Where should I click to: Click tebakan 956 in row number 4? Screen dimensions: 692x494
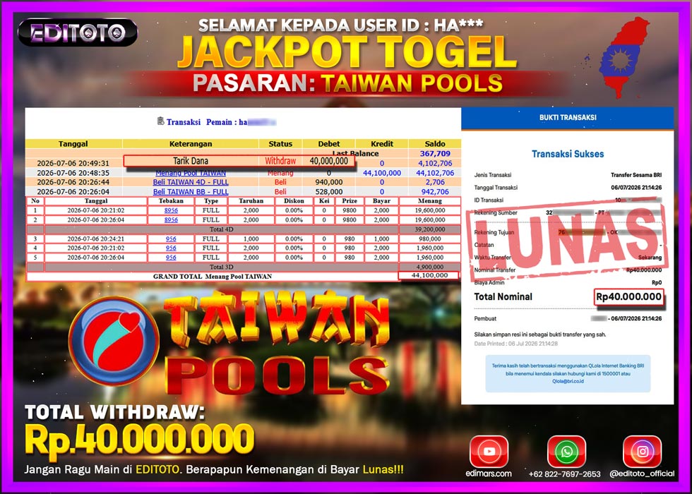[x=171, y=248]
